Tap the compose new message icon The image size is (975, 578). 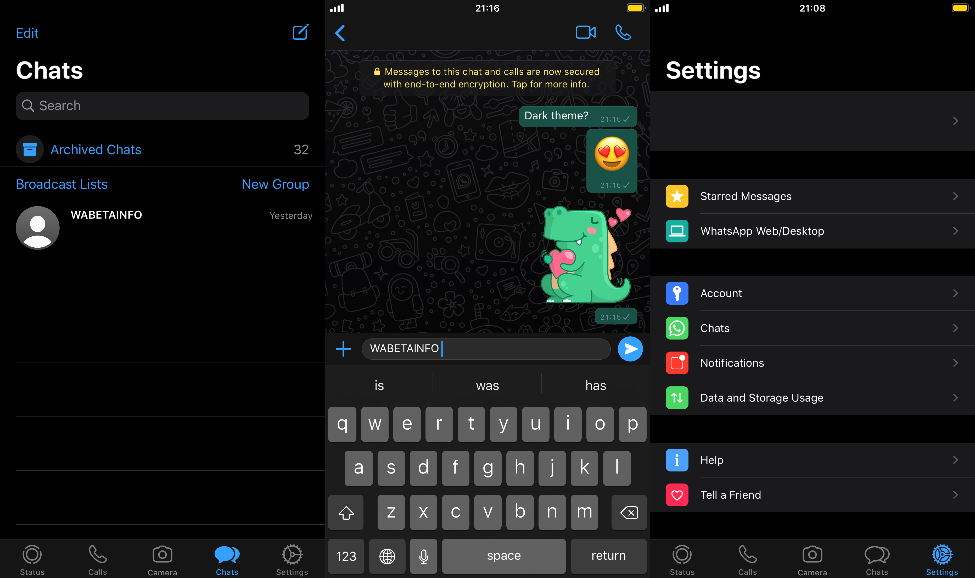click(300, 32)
